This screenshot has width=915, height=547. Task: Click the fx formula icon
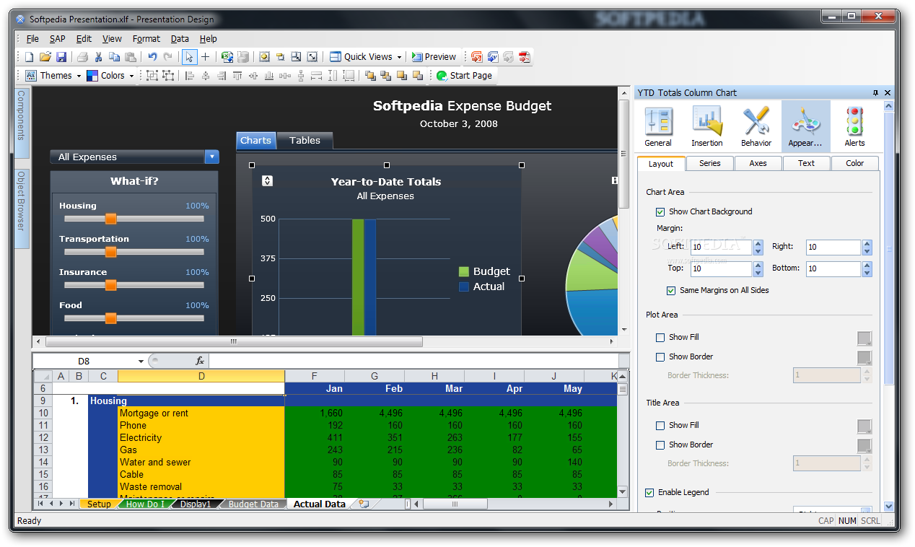tap(200, 361)
